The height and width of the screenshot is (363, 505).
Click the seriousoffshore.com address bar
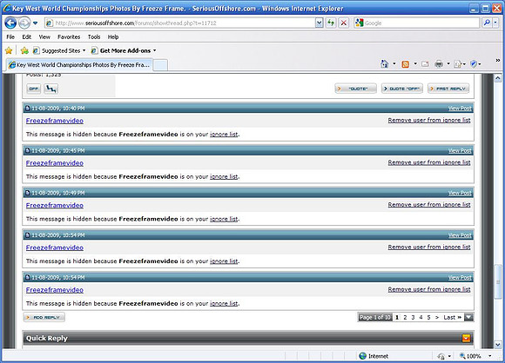tap(179, 23)
